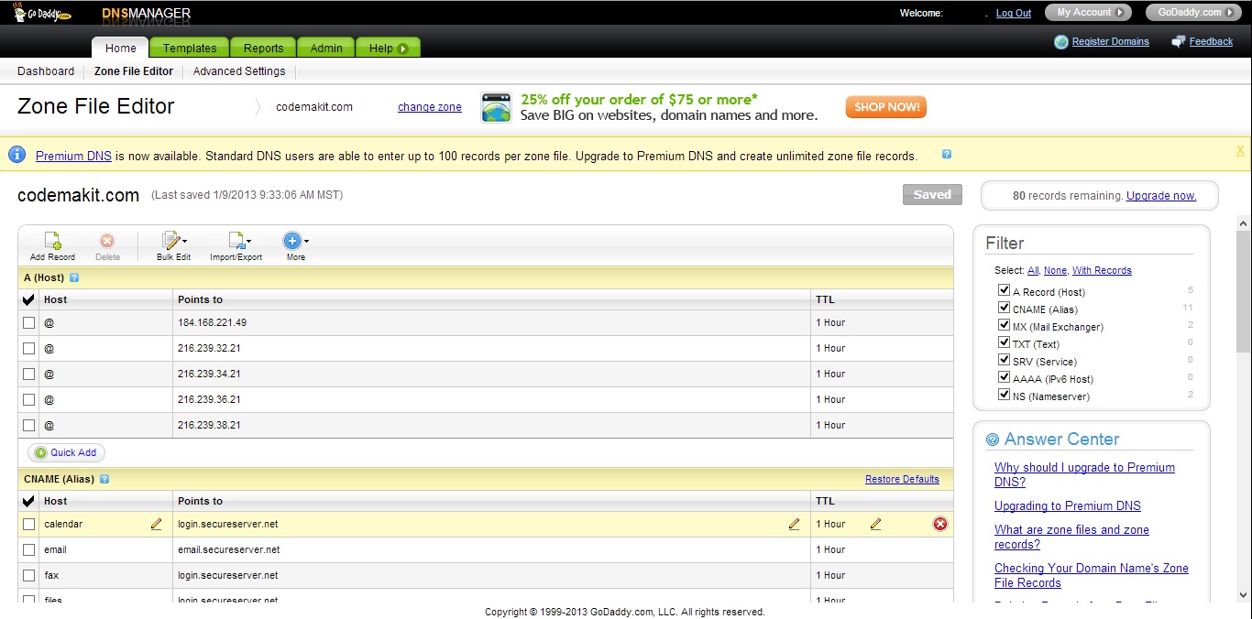
Task: Click the SHOP NOW! button
Action: 886,107
